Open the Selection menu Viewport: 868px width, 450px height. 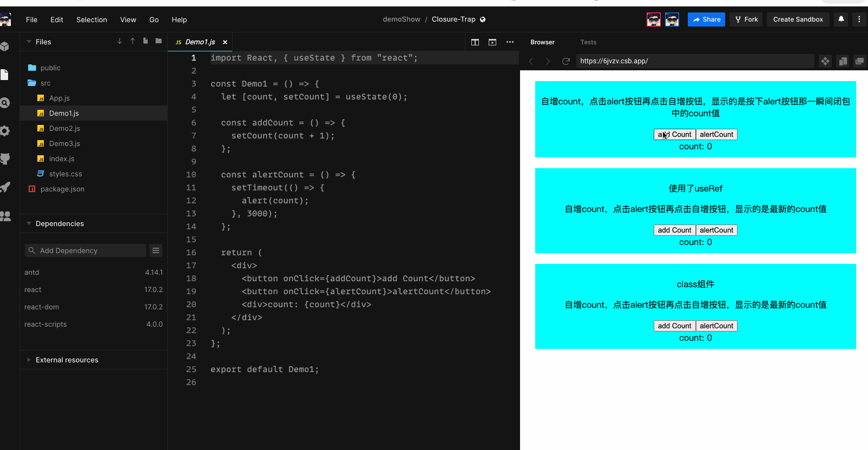[91, 19]
